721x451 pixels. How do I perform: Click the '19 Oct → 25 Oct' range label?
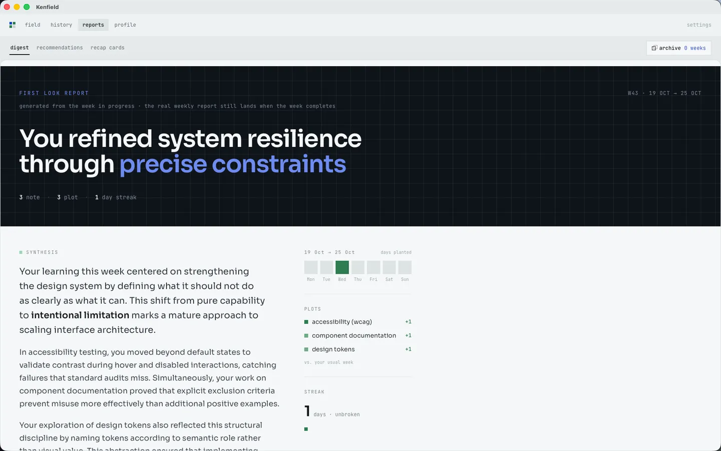(329, 253)
